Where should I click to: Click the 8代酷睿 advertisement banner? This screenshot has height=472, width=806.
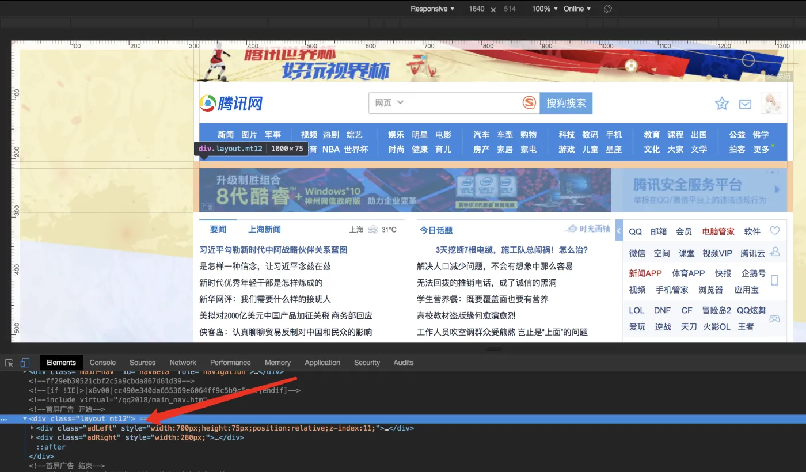(x=405, y=190)
